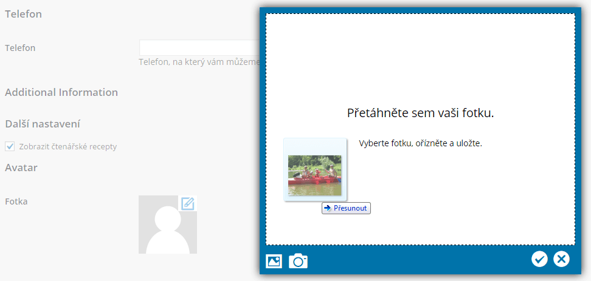Click the Avatar section heading

click(21, 168)
